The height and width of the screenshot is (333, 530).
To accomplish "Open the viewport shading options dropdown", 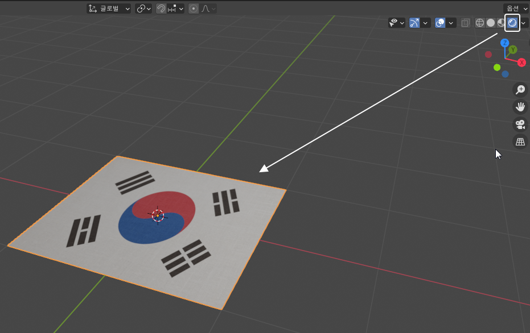I will coord(523,23).
